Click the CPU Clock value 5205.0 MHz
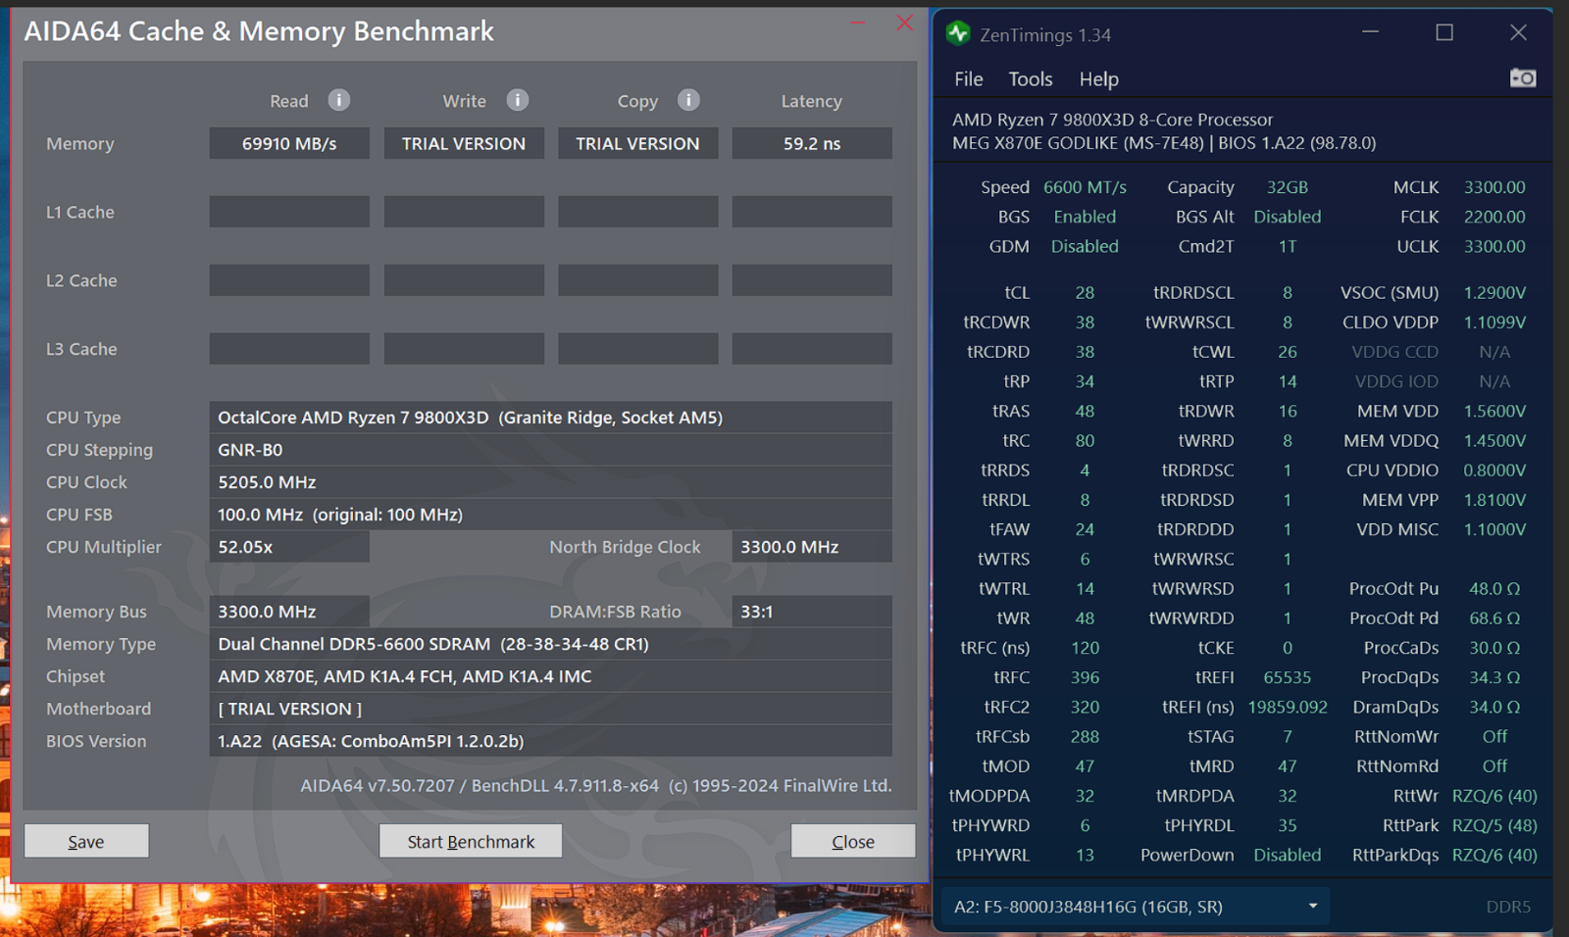 pos(551,482)
